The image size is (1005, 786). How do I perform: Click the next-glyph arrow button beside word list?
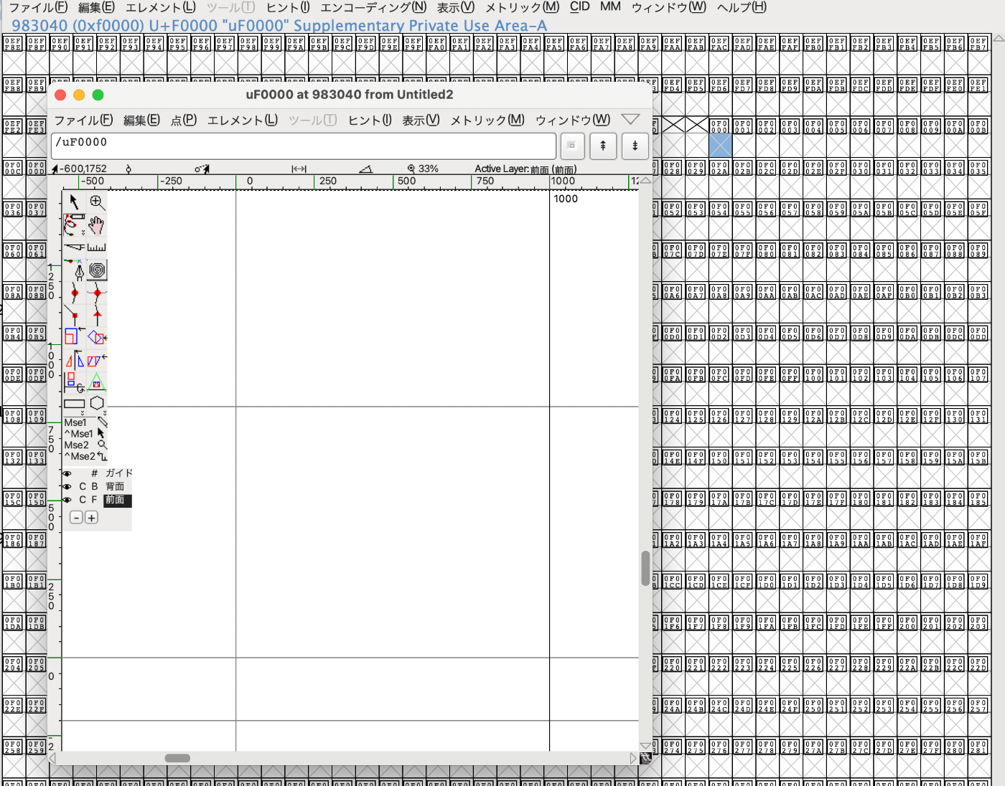click(635, 146)
